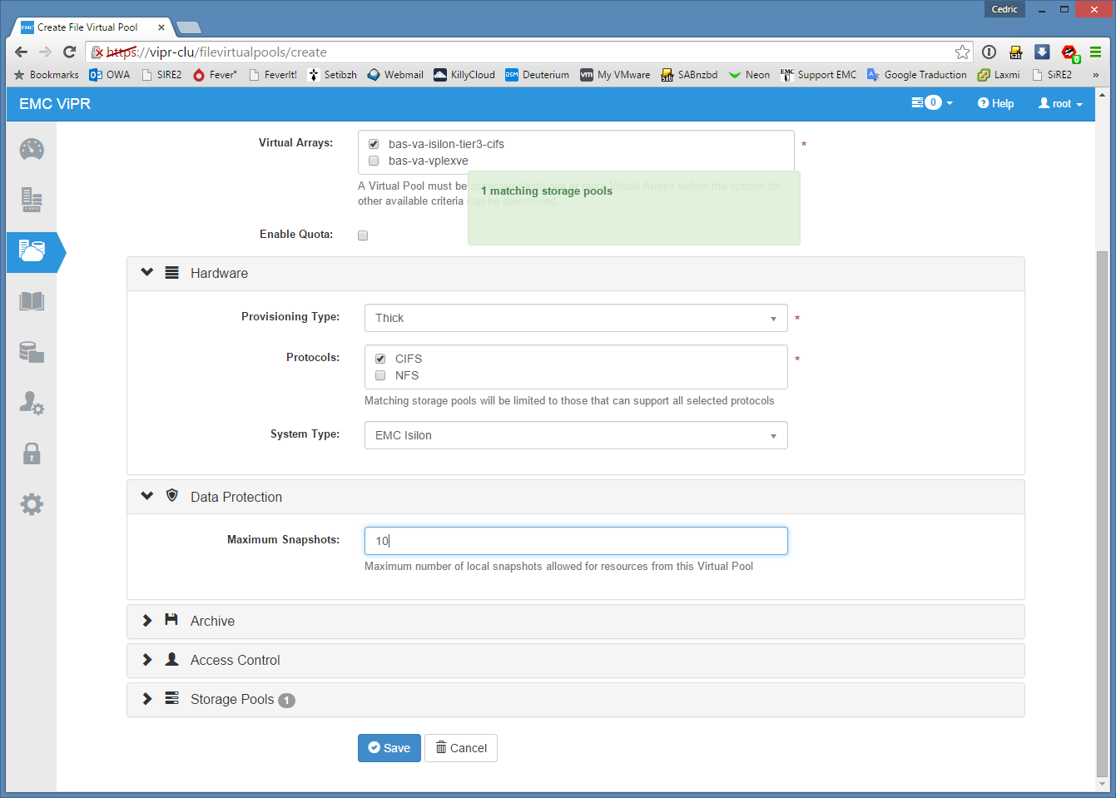Viewport: 1116px width, 798px height.
Task: Open the Google Traduction bookmark
Action: 917,75
